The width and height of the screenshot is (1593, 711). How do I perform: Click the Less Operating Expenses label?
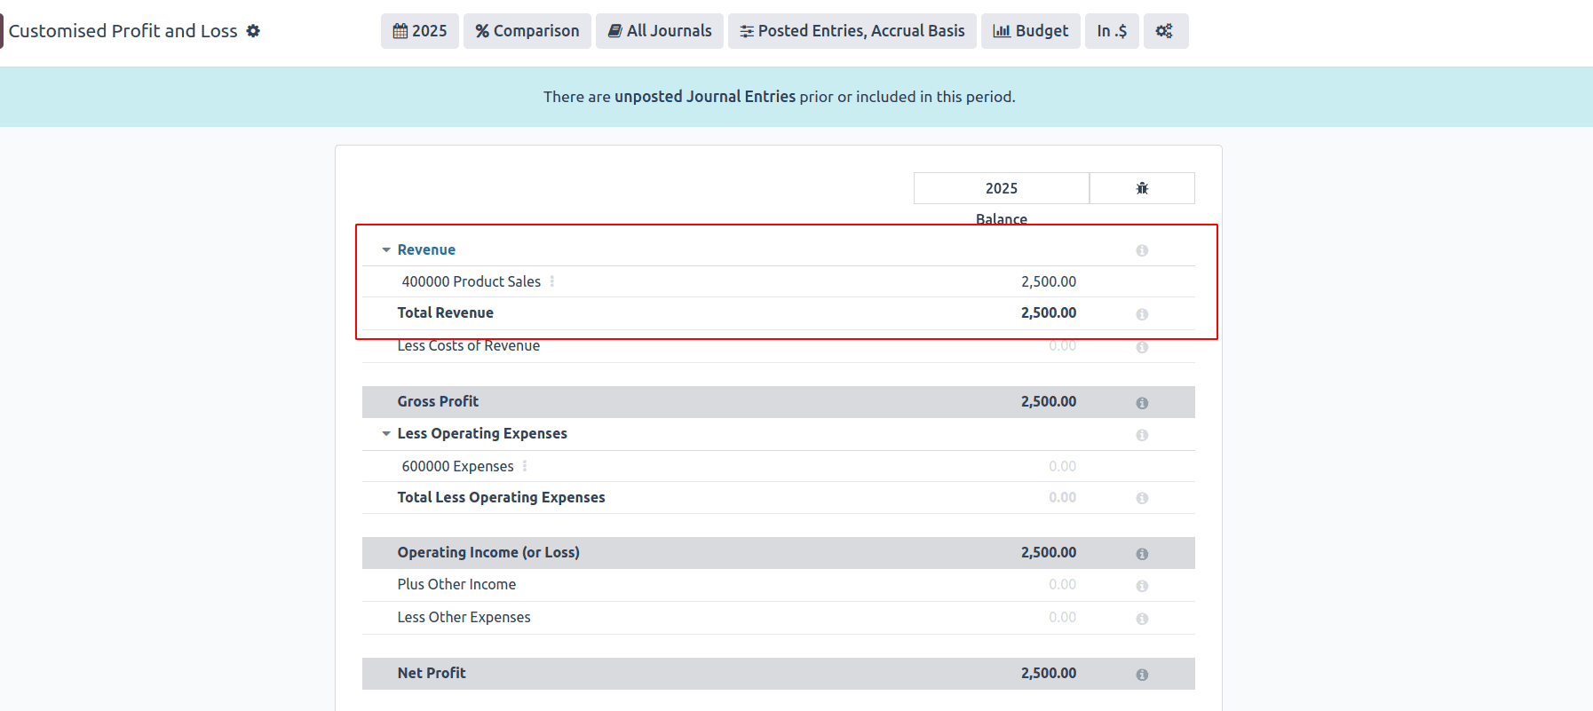(482, 433)
